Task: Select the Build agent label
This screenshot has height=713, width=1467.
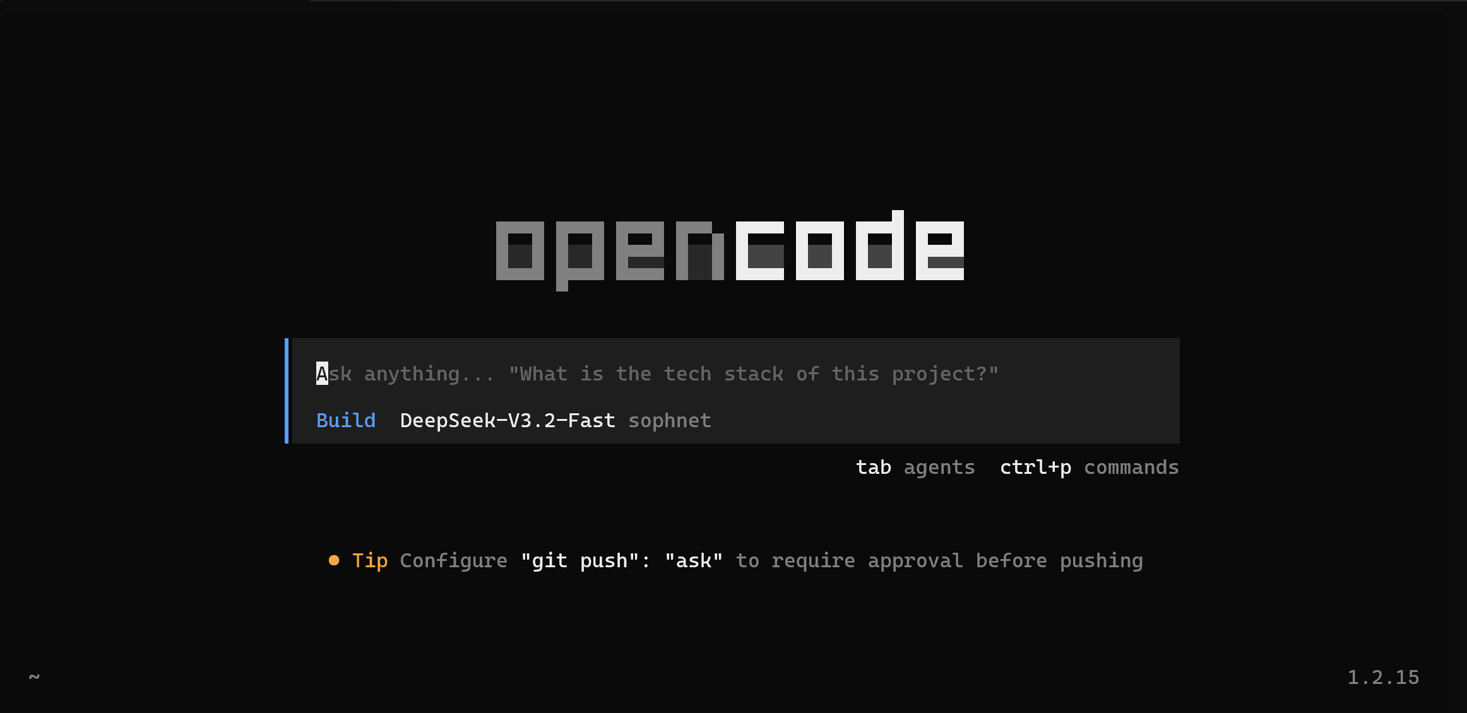Action: coord(346,420)
